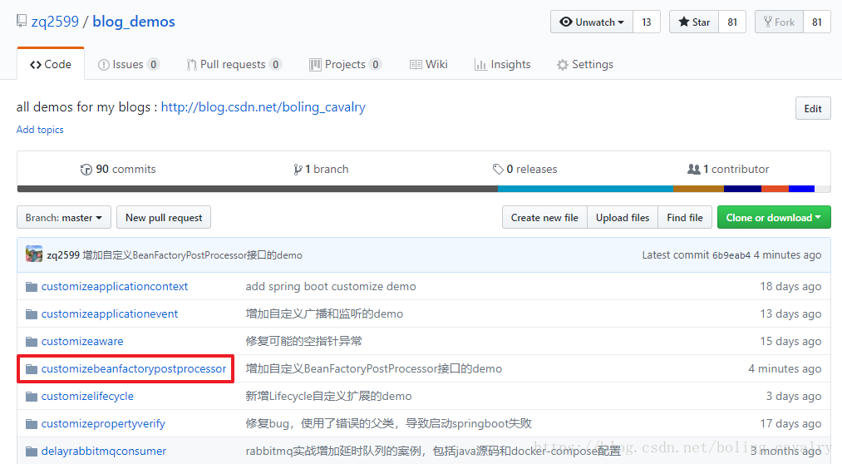Open the customizelifecycle folder

pyautogui.click(x=87, y=396)
